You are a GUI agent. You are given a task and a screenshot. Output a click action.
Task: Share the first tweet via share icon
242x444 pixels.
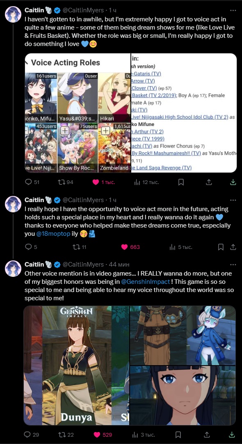click(x=209, y=182)
